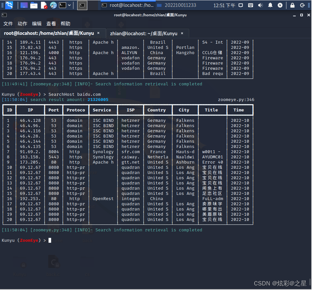Click the Time column header

pos(239,110)
